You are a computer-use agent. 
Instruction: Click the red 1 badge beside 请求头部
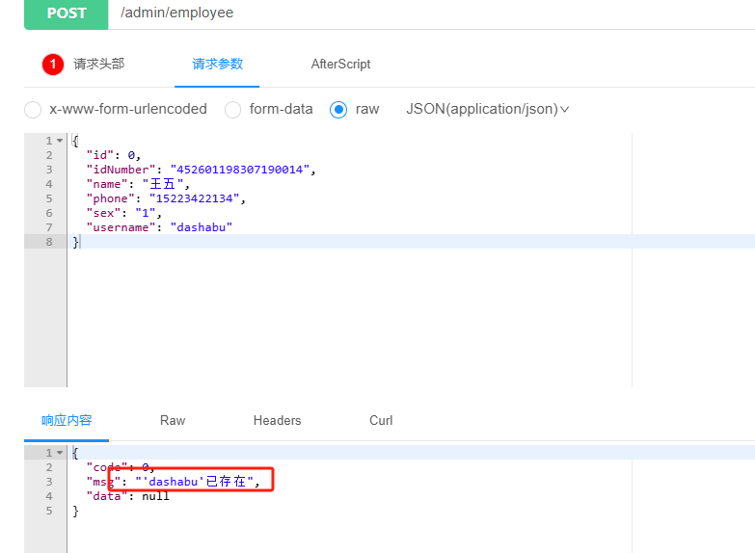tap(53, 65)
